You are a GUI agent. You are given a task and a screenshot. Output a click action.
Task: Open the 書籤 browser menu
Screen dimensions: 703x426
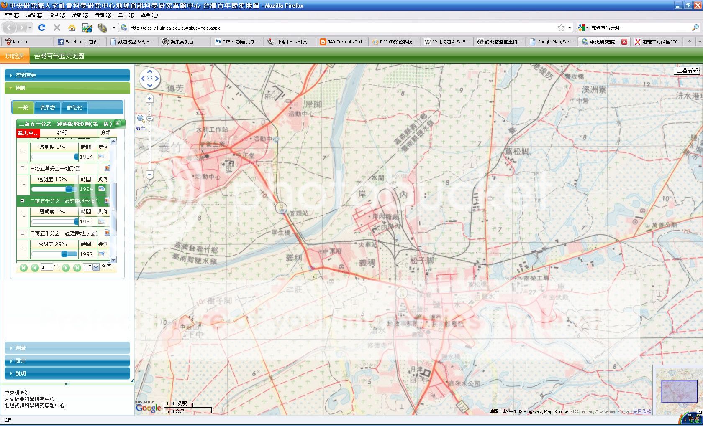(103, 15)
